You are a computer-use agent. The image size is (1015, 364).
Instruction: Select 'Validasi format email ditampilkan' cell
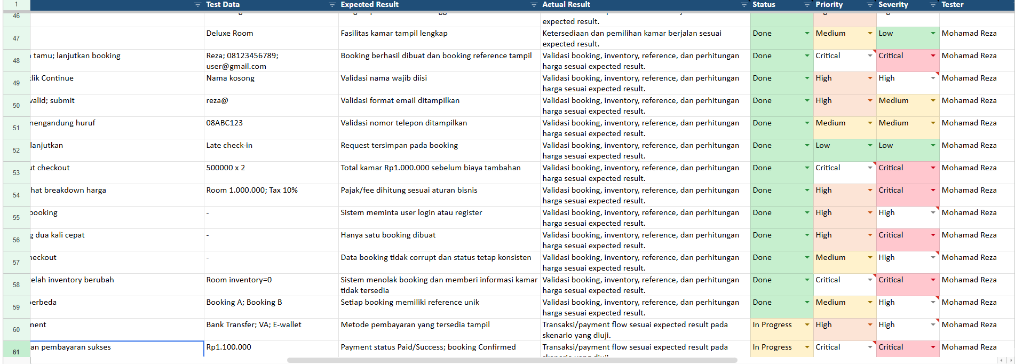tap(439, 106)
